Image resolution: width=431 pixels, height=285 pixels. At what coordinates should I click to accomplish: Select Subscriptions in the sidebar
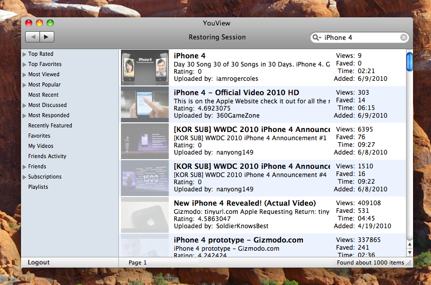coord(45,177)
